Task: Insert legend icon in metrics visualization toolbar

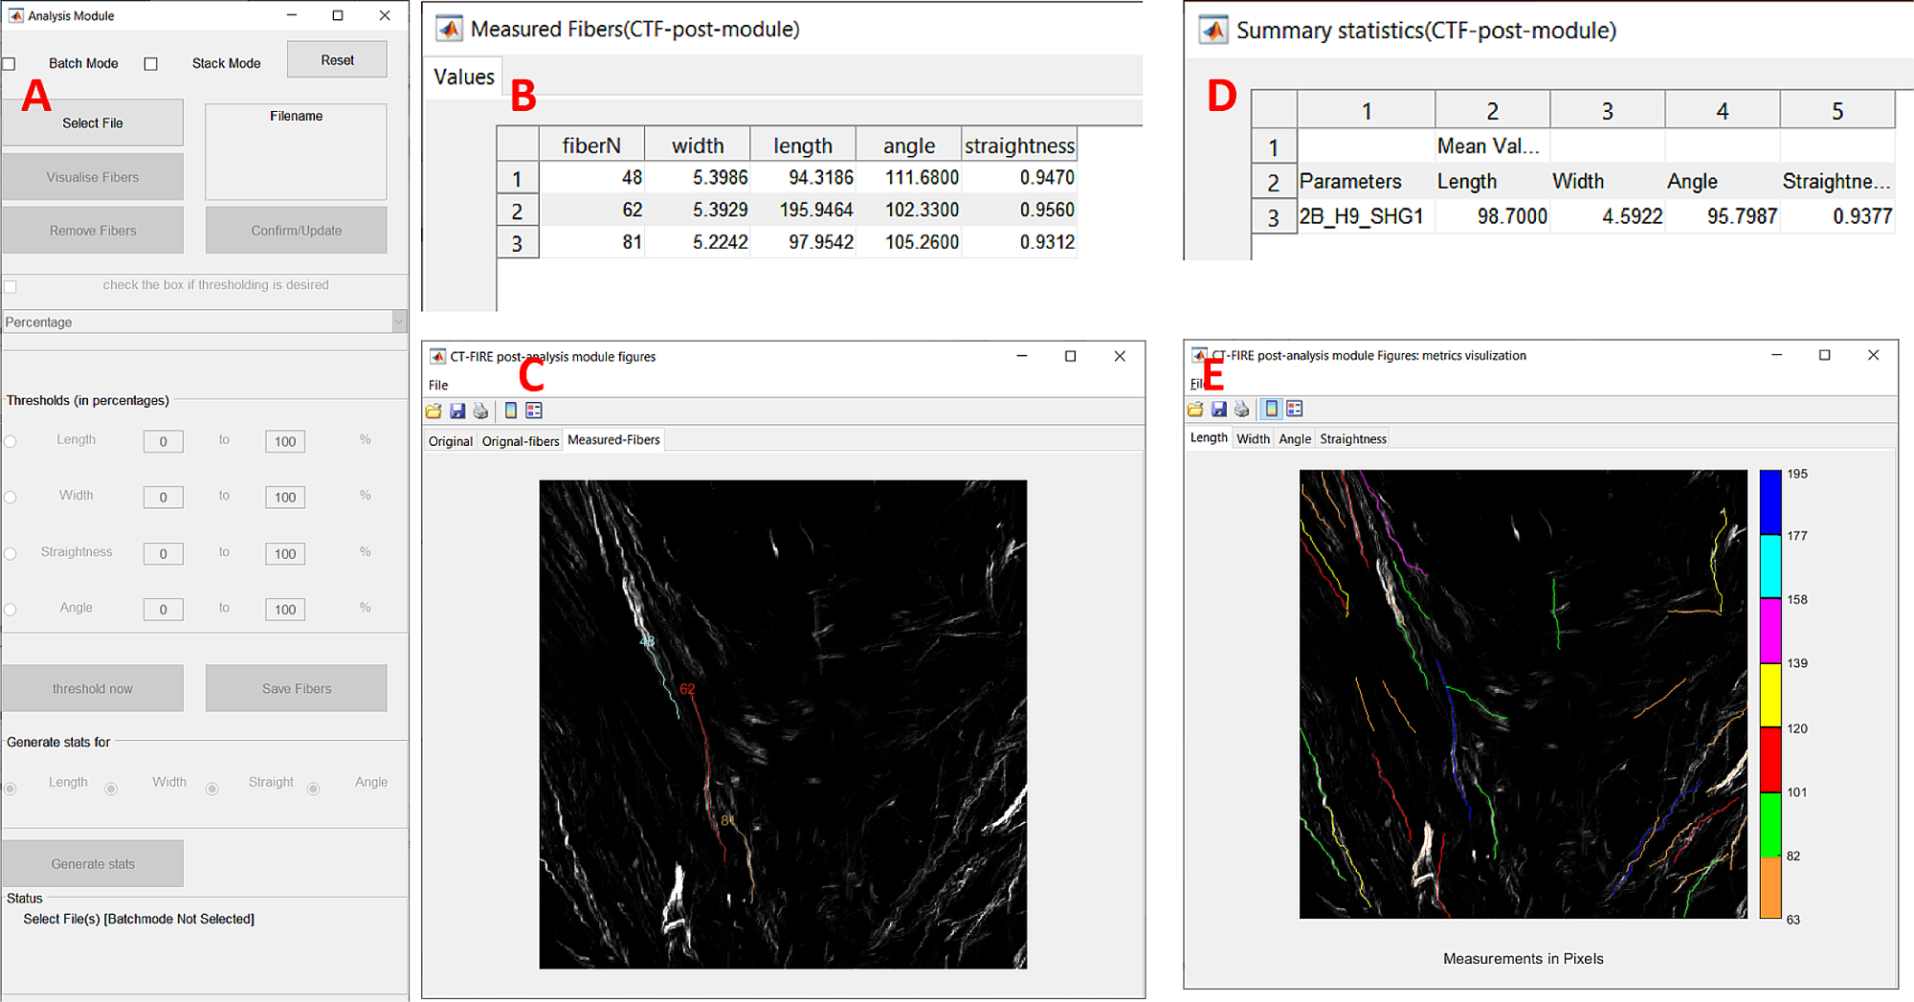Action: 1295,409
